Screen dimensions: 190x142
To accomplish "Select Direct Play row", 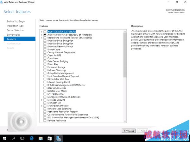I will pyautogui.click(x=53, y=64).
